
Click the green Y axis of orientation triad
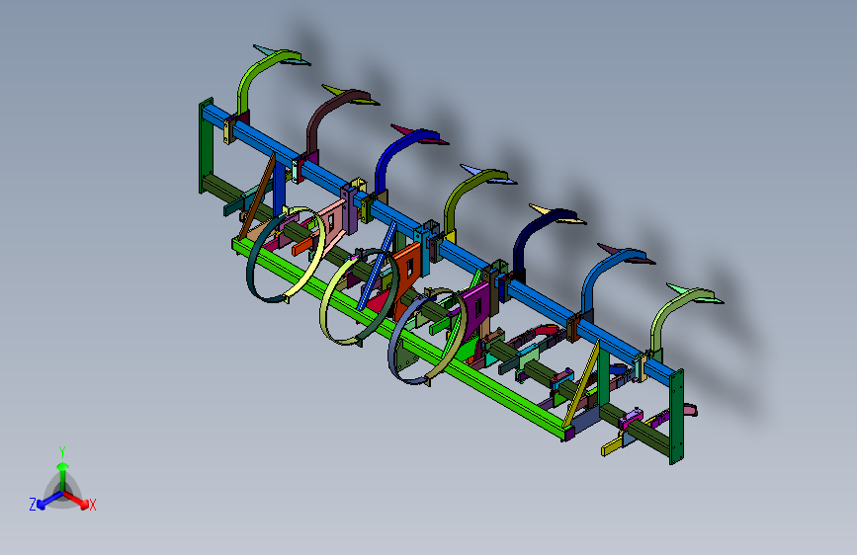(63, 476)
